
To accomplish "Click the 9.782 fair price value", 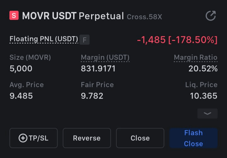I will point(92,95).
